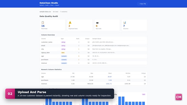Click the 2 Duplicate Rows value
187x105 pixels.
[x=69, y=26]
